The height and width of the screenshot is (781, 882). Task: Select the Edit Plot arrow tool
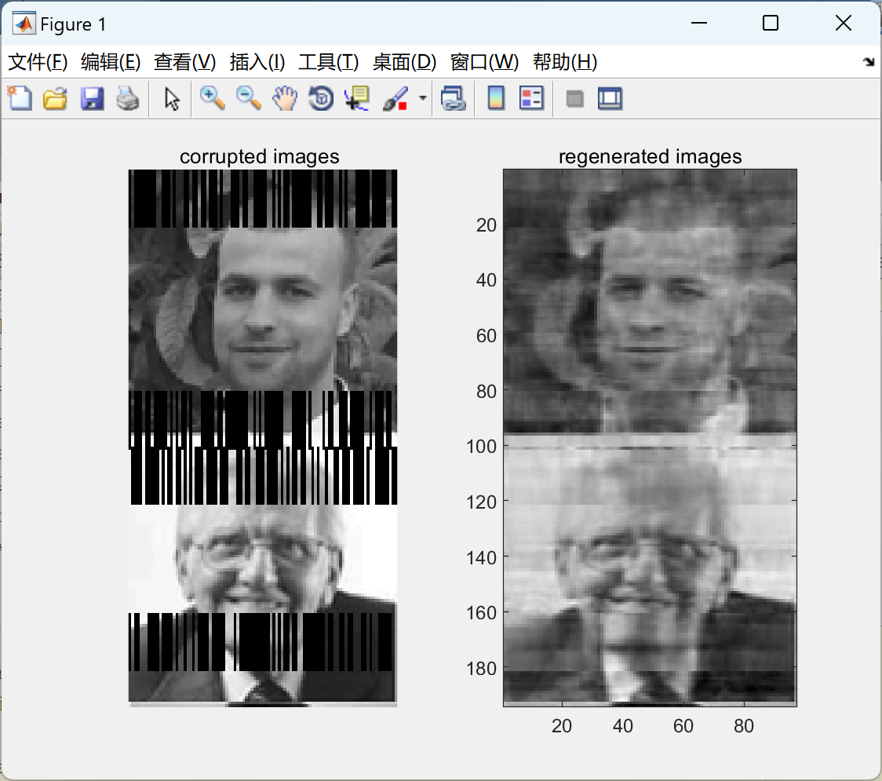point(172,98)
